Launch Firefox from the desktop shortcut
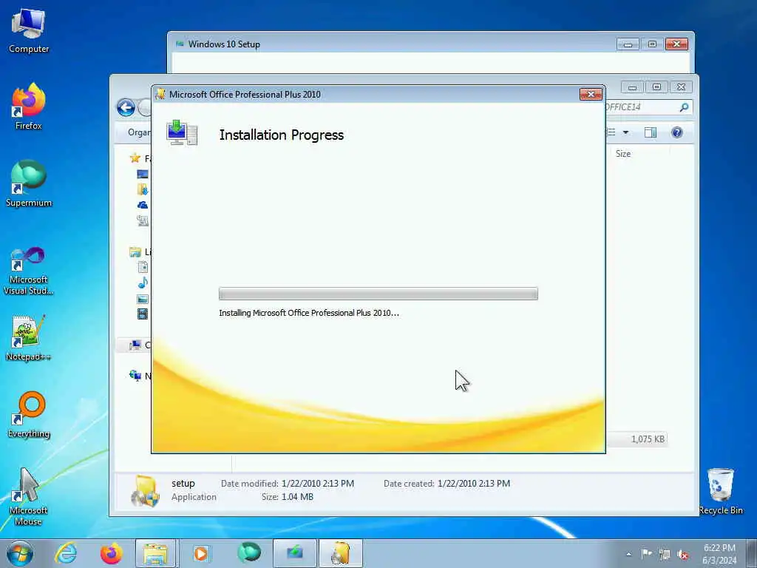 coord(29,106)
